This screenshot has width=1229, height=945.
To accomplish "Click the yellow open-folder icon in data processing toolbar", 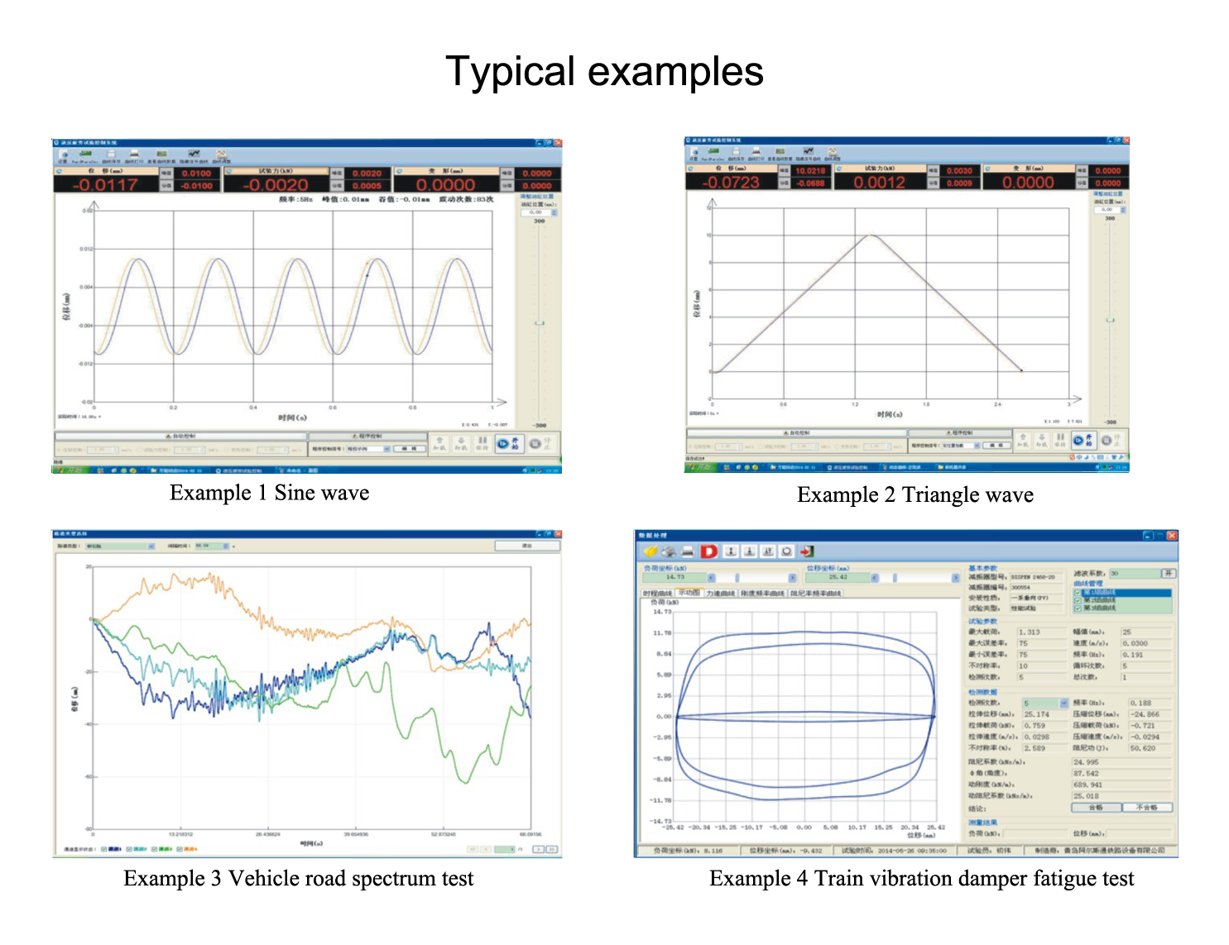I will coord(651,551).
